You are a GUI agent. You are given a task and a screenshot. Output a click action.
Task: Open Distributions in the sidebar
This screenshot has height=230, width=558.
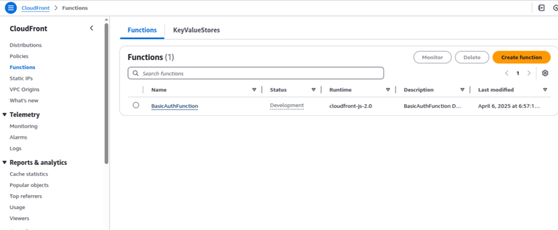coord(26,45)
